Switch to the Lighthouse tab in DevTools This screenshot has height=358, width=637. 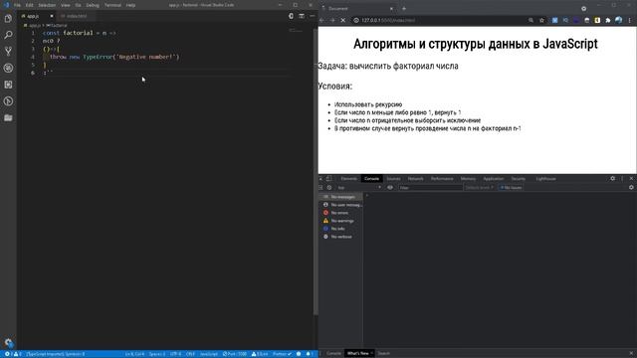click(x=545, y=179)
